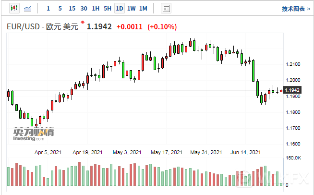
Task: Select the 1D daily timeframe
Action: click(120, 9)
